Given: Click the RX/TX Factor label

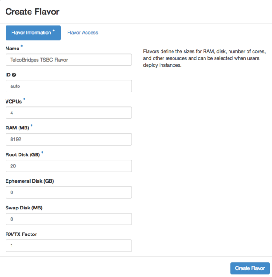Looking at the screenshot, I should 21,234.
